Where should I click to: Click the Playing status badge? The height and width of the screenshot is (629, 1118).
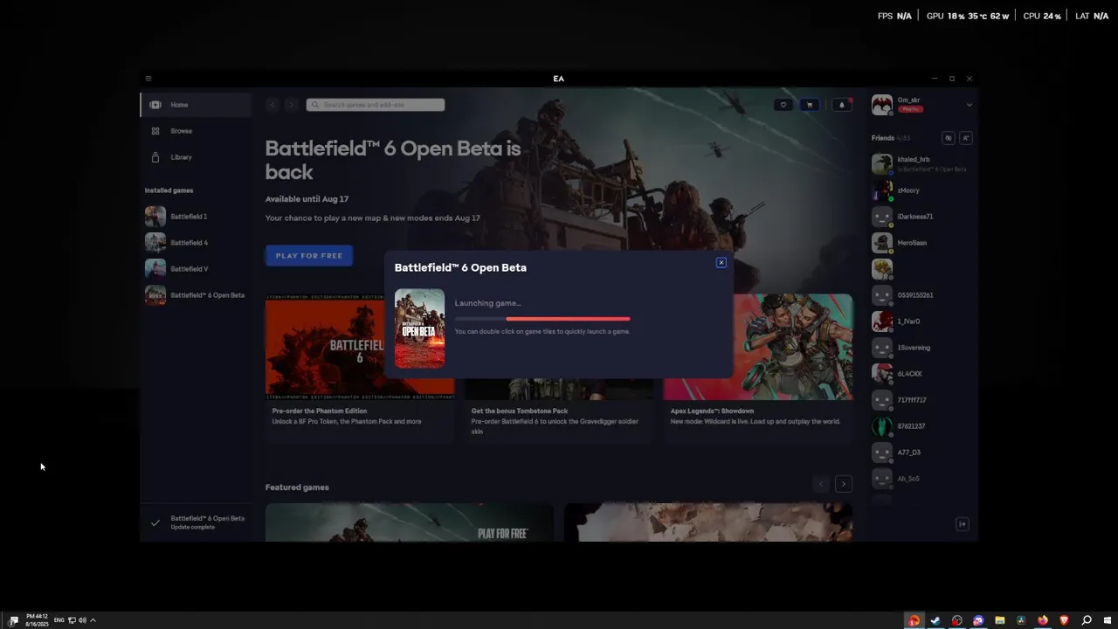[x=910, y=109]
